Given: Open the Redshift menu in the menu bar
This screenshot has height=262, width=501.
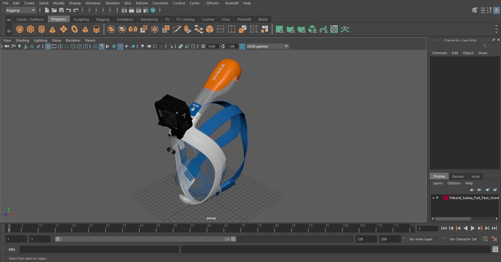Looking at the screenshot, I should pyautogui.click(x=232, y=3).
